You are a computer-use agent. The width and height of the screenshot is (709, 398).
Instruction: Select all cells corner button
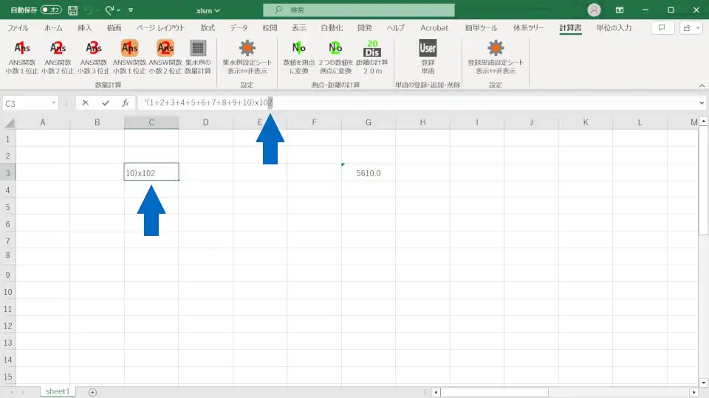click(x=9, y=122)
